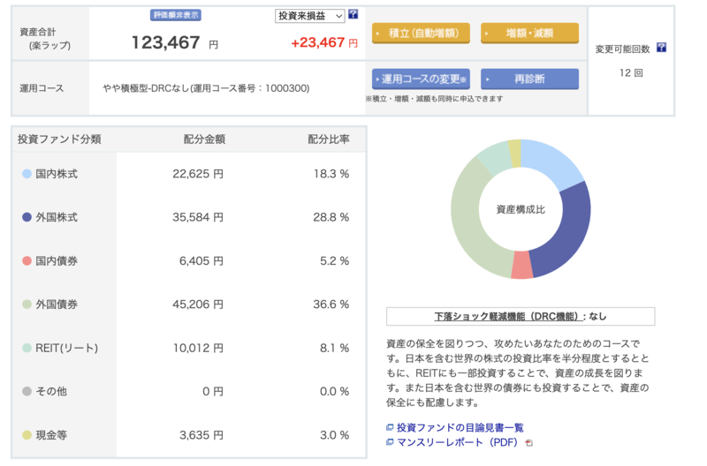707x466 pixels.
Task: Click the 現金等 yellow legend dot
Action: click(x=27, y=435)
